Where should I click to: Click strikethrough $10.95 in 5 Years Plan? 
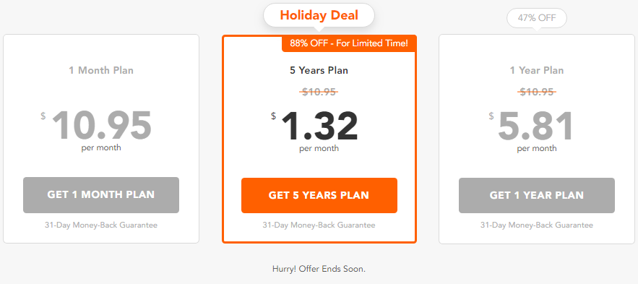pos(319,92)
